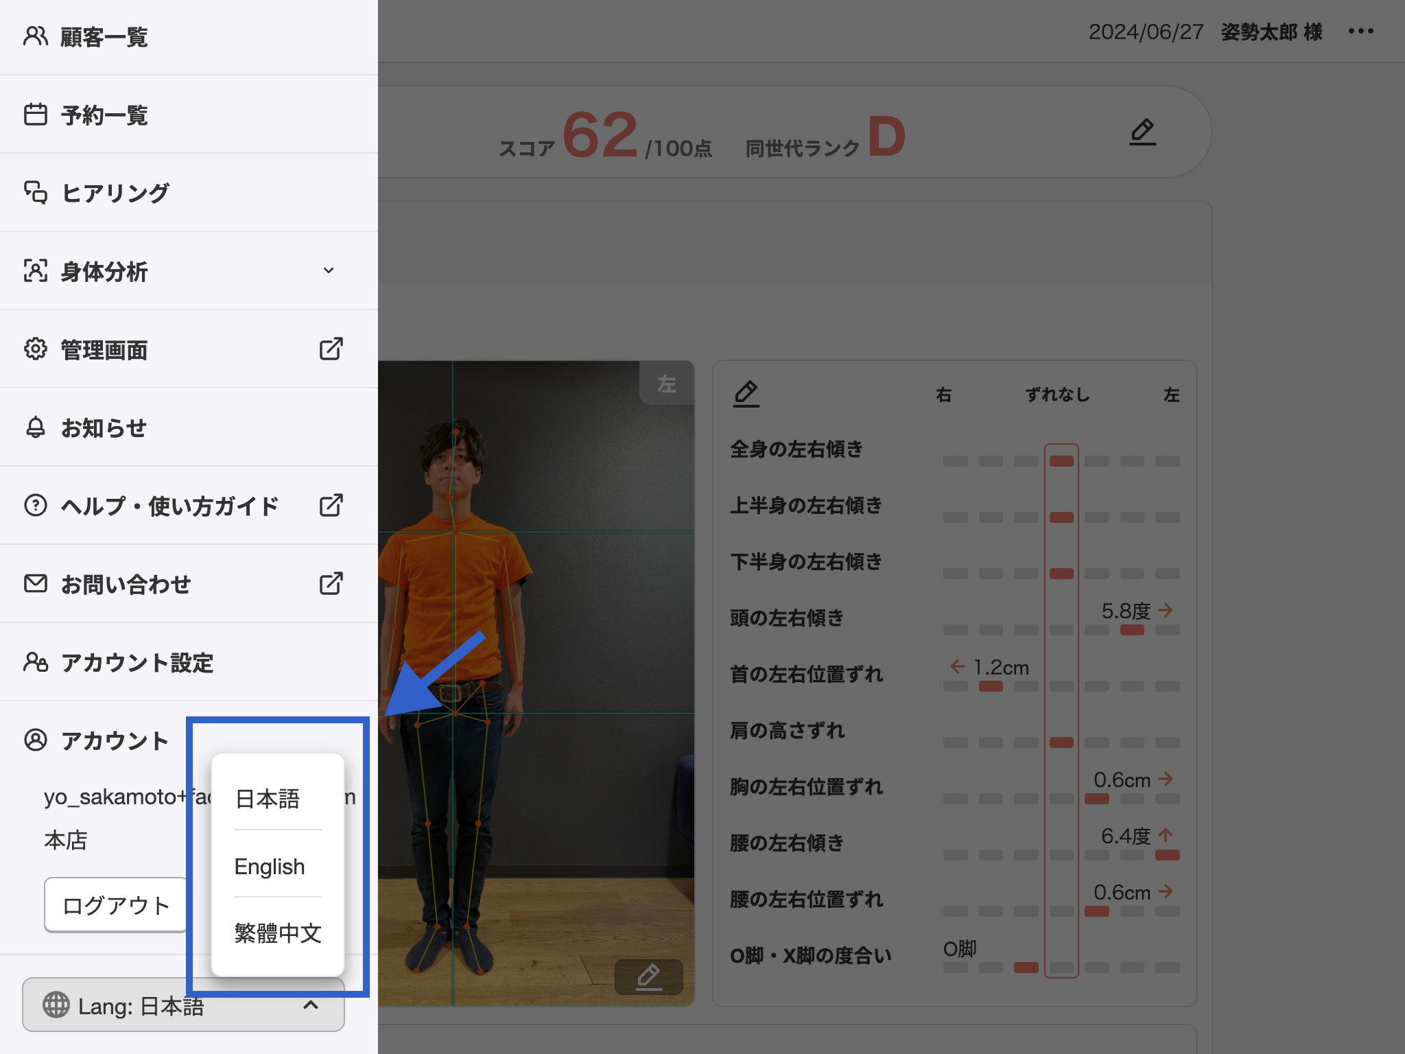The width and height of the screenshot is (1405, 1054).
Task: Click the body scan icon beside 身体分析
Action: point(36,270)
